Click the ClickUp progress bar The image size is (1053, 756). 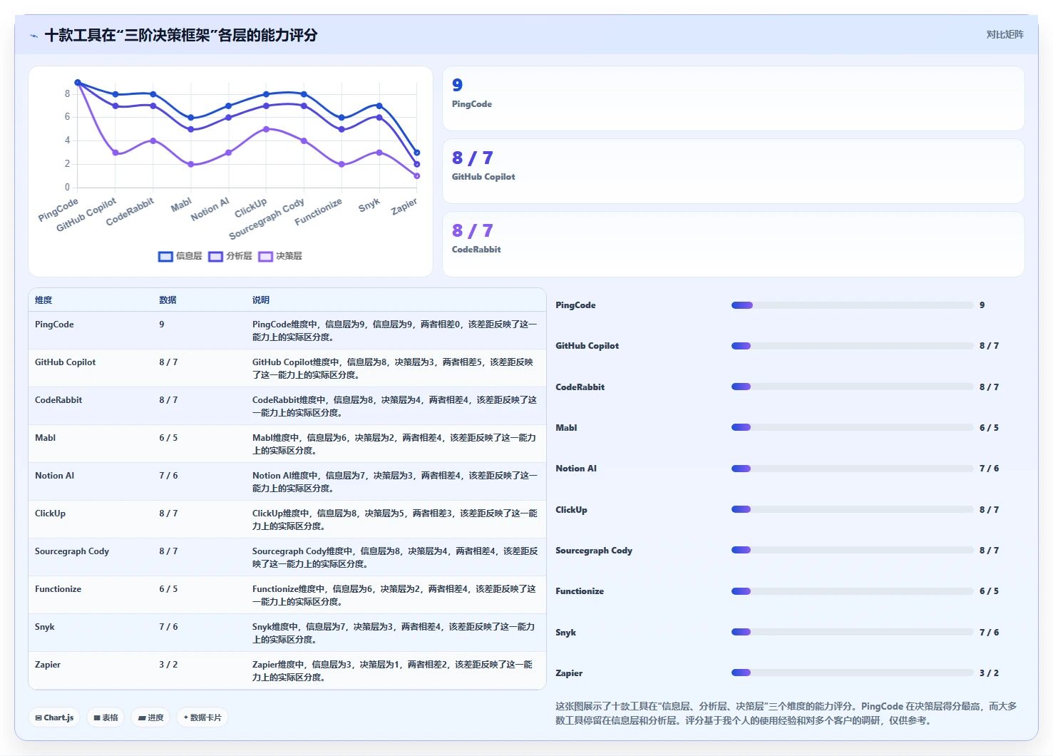click(852, 509)
